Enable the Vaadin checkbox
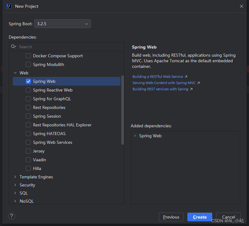The image size is (249, 226). (28, 160)
